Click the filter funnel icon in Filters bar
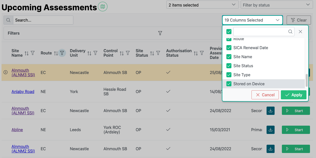316x158 pixels. [x=160, y=33]
